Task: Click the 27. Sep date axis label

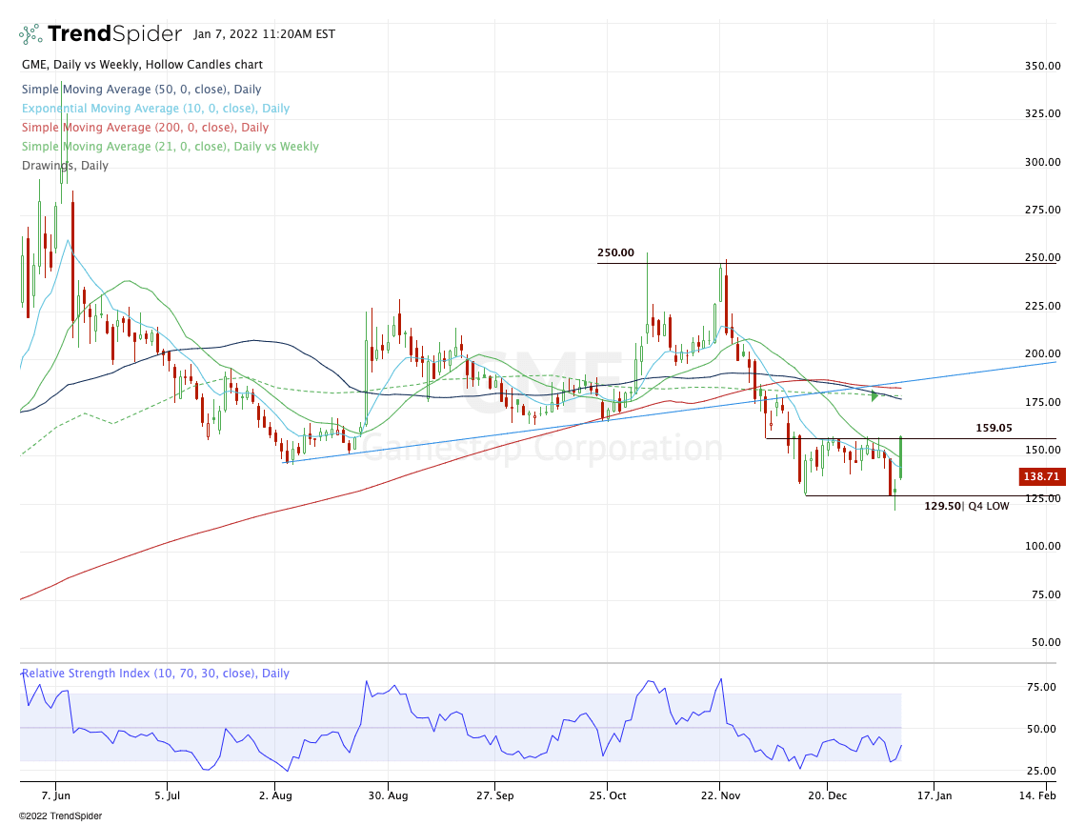Action: 494,795
